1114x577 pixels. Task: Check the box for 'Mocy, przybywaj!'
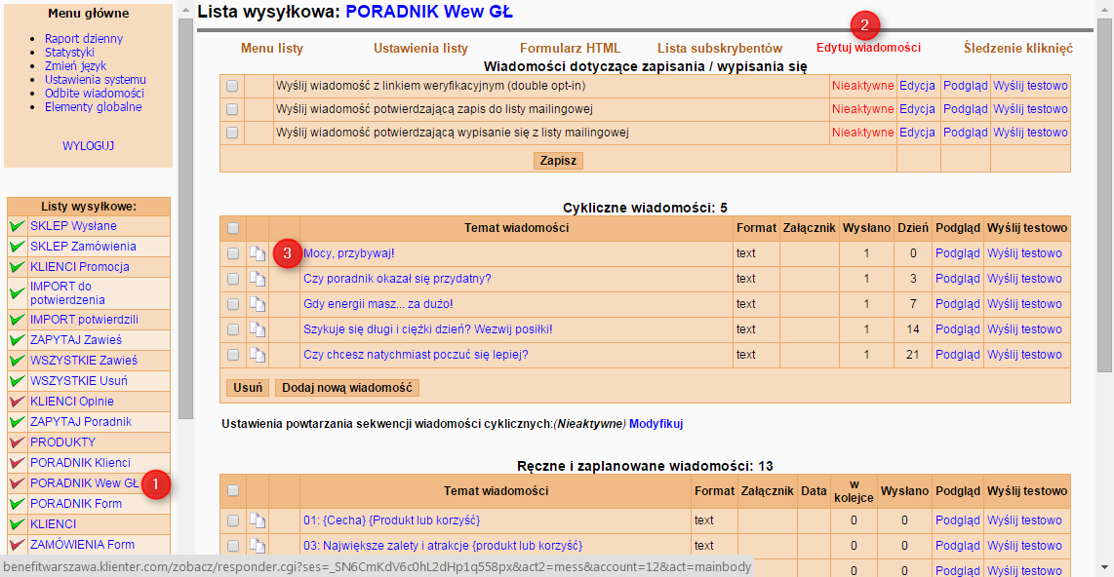click(232, 253)
